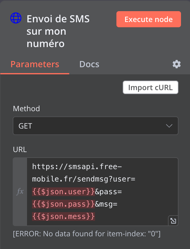Click the Import cURL button
This screenshot has height=249, width=190.
click(150, 87)
